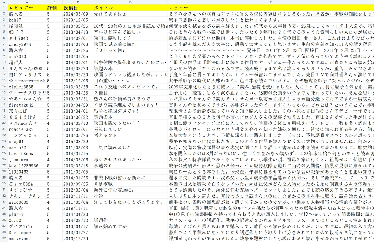Image resolution: width=374 pixels, height=242 pixels.
Task: Click title cell ０は零戦
Action: (x=130, y=184)
